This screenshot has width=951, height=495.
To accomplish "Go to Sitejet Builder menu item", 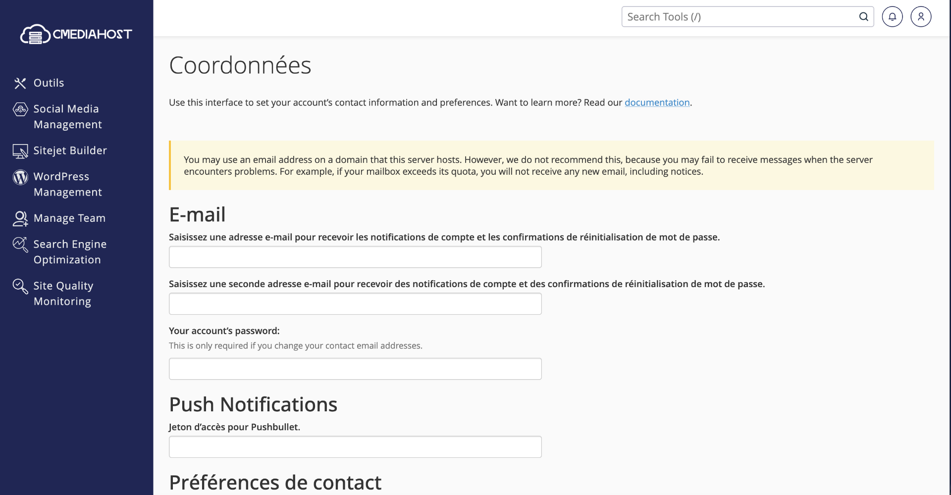I will [x=70, y=150].
